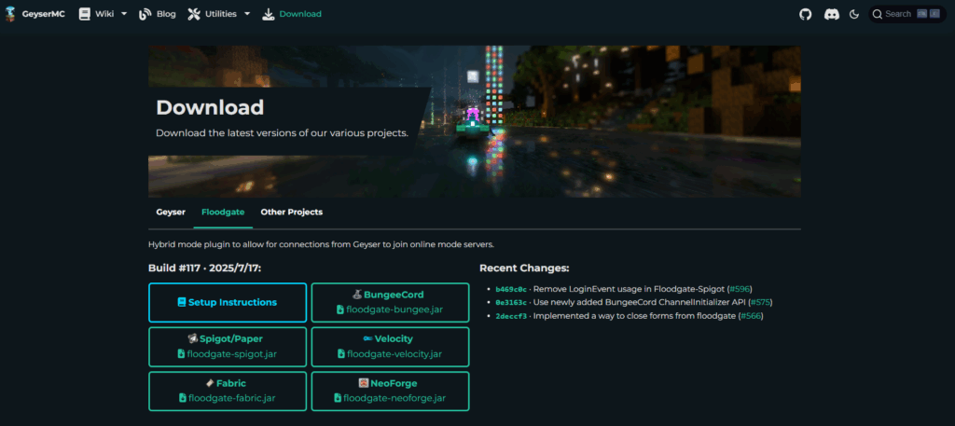Click the GeyserMC site title
The height and width of the screenshot is (426, 955).
point(43,14)
